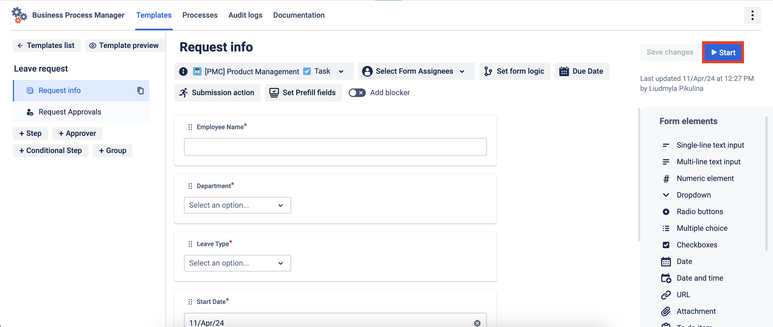The image size is (773, 327).
Task: Switch to the Processes tab
Action: coord(199,15)
